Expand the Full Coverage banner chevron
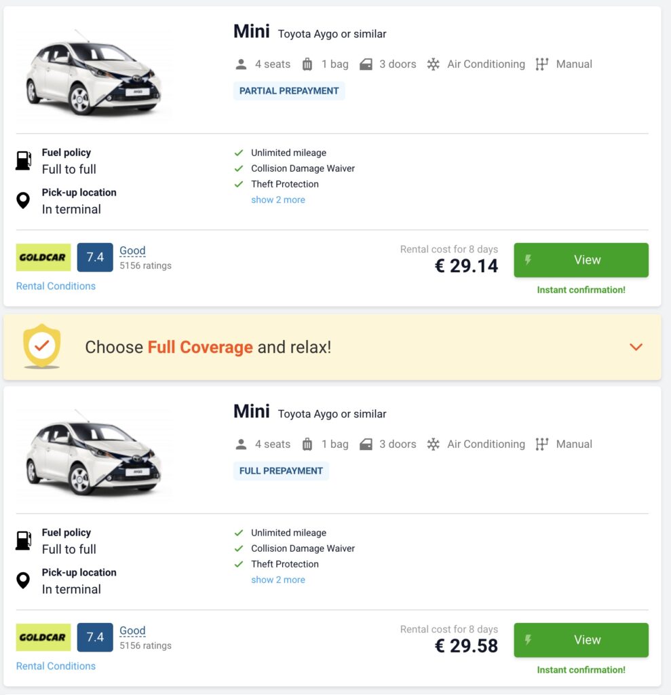 [636, 347]
